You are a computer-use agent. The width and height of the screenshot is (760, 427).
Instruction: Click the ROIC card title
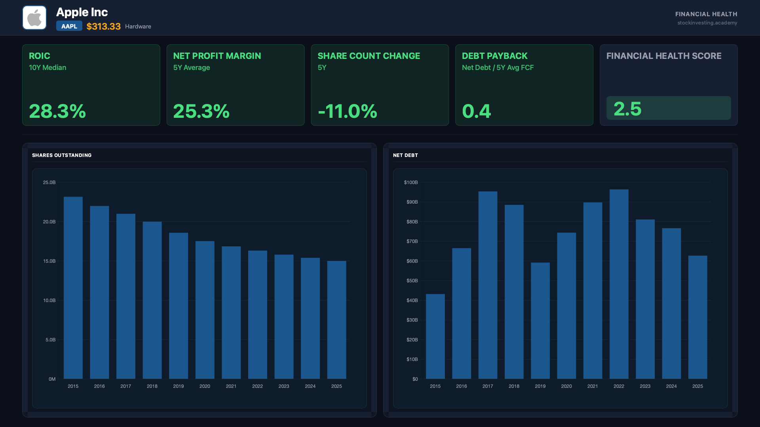pyautogui.click(x=40, y=56)
